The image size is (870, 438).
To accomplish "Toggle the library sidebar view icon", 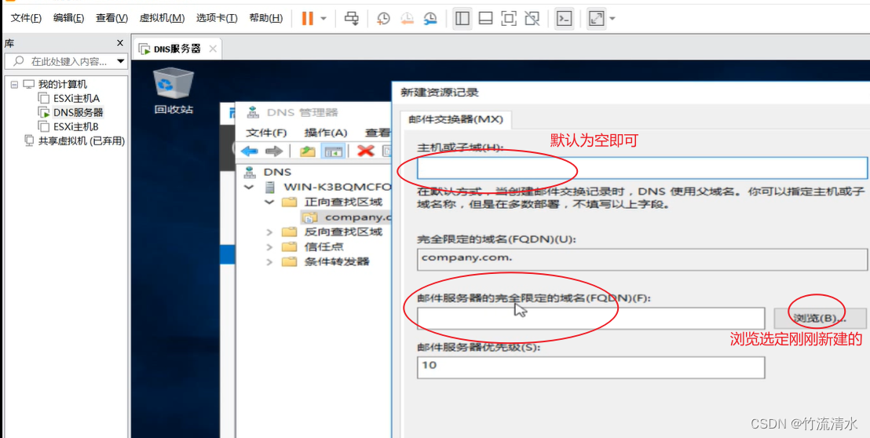I will point(461,19).
